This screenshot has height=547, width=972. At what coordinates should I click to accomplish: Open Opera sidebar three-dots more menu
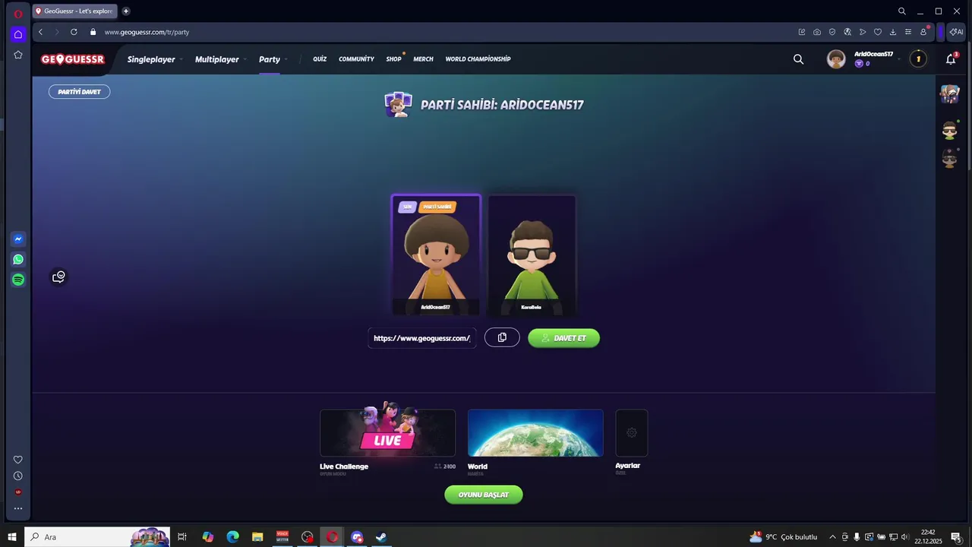[x=18, y=509]
